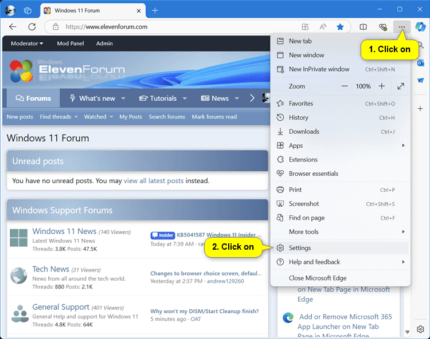The width and height of the screenshot is (430, 339).
Task: Click Search forums link
Action: click(x=167, y=117)
